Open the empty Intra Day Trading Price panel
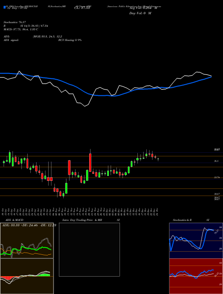 89,249
